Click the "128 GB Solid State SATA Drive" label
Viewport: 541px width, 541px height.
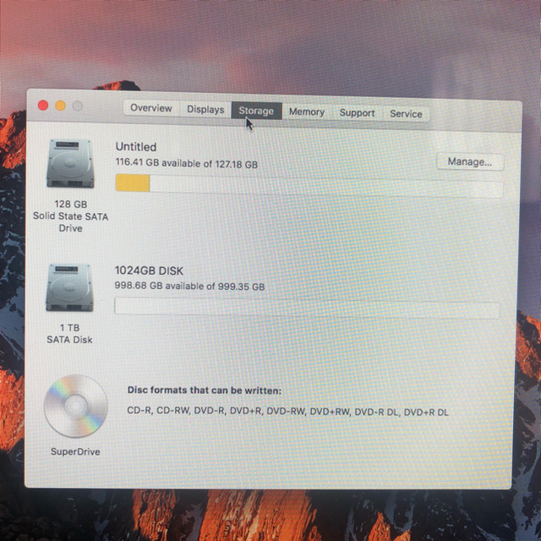[x=71, y=216]
